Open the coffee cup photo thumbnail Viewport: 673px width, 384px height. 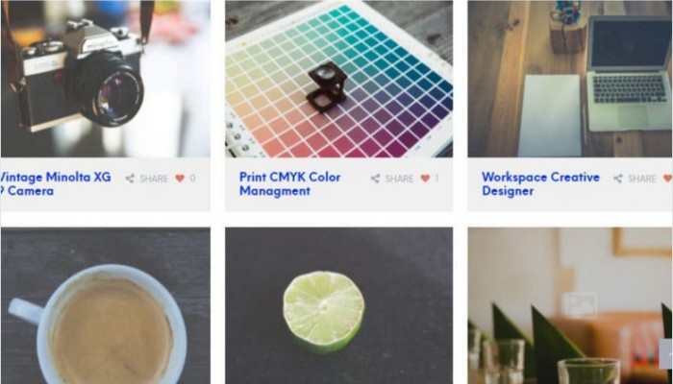(x=106, y=305)
